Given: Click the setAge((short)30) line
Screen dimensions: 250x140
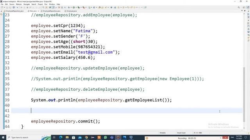Looking at the screenshot, I should (64, 42).
